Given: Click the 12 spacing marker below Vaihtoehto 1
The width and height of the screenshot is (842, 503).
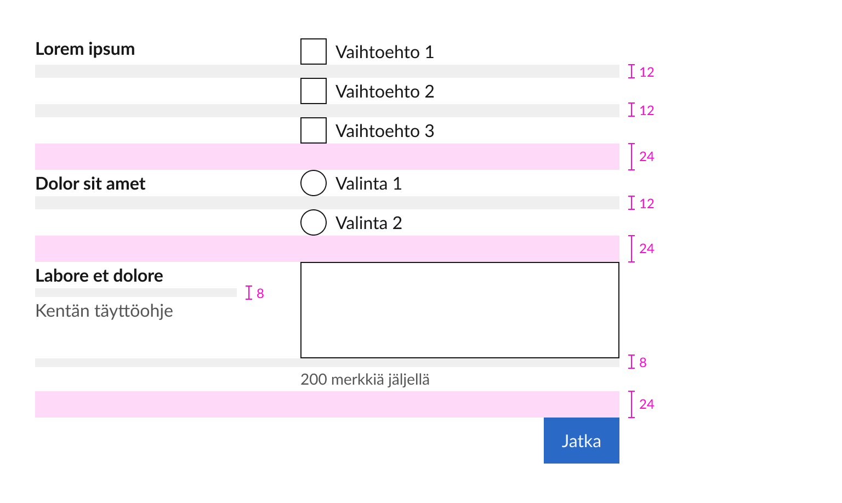Looking at the screenshot, I should [646, 72].
